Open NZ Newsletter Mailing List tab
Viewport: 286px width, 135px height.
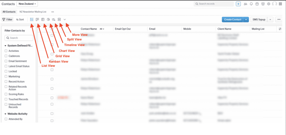pos(33,12)
